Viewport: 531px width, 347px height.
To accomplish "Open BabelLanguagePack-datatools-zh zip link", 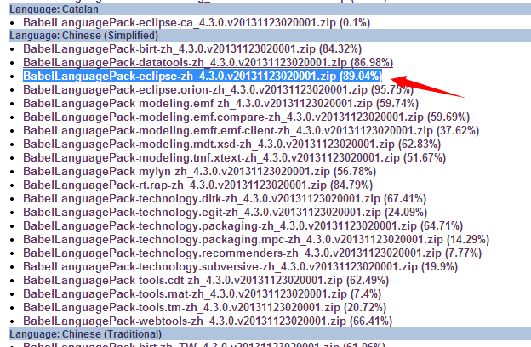I will [208, 63].
